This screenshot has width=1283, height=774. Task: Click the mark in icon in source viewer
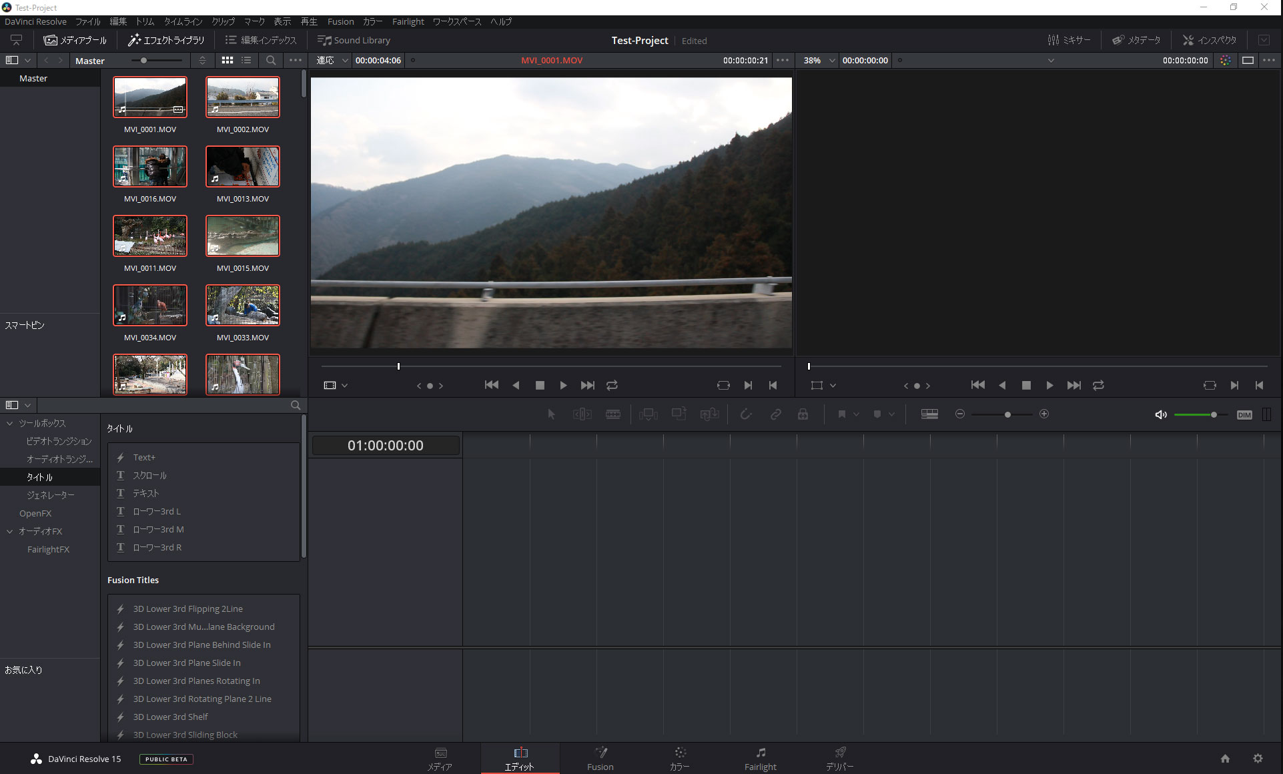point(748,385)
